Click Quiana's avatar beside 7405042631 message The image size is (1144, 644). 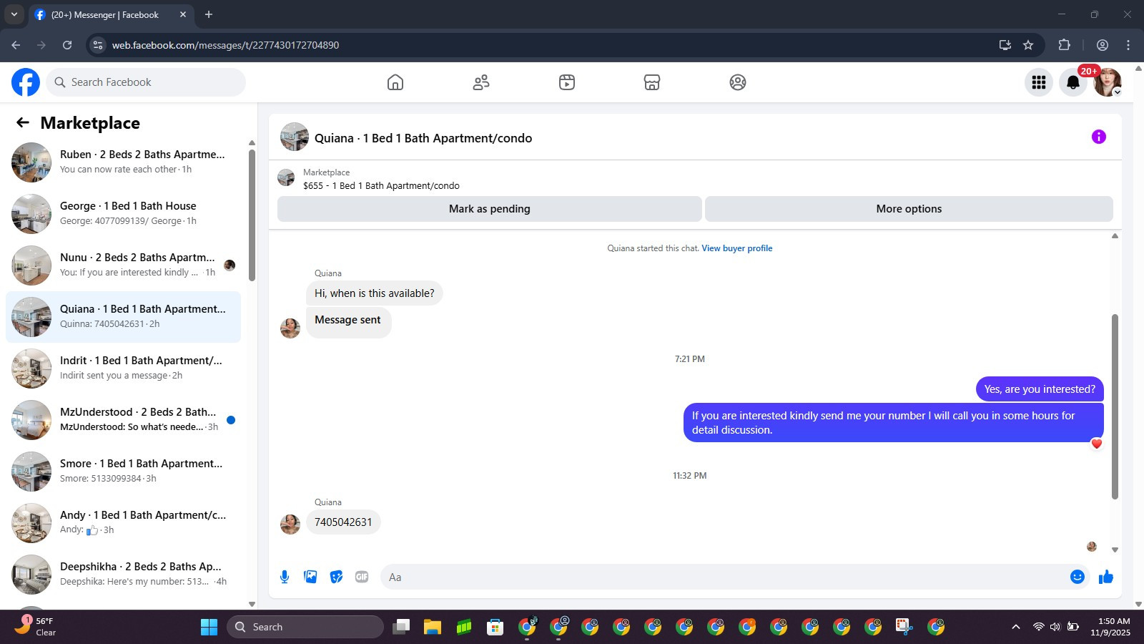point(290,524)
